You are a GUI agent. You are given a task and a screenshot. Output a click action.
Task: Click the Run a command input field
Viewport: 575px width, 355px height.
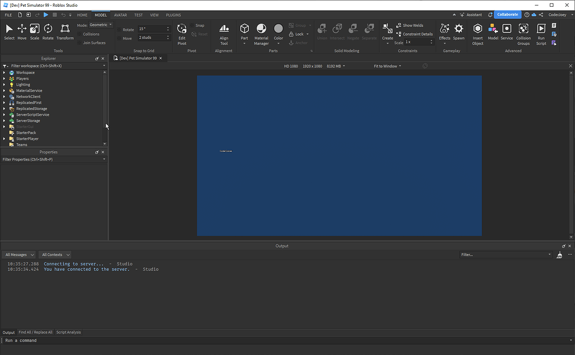click(56, 340)
